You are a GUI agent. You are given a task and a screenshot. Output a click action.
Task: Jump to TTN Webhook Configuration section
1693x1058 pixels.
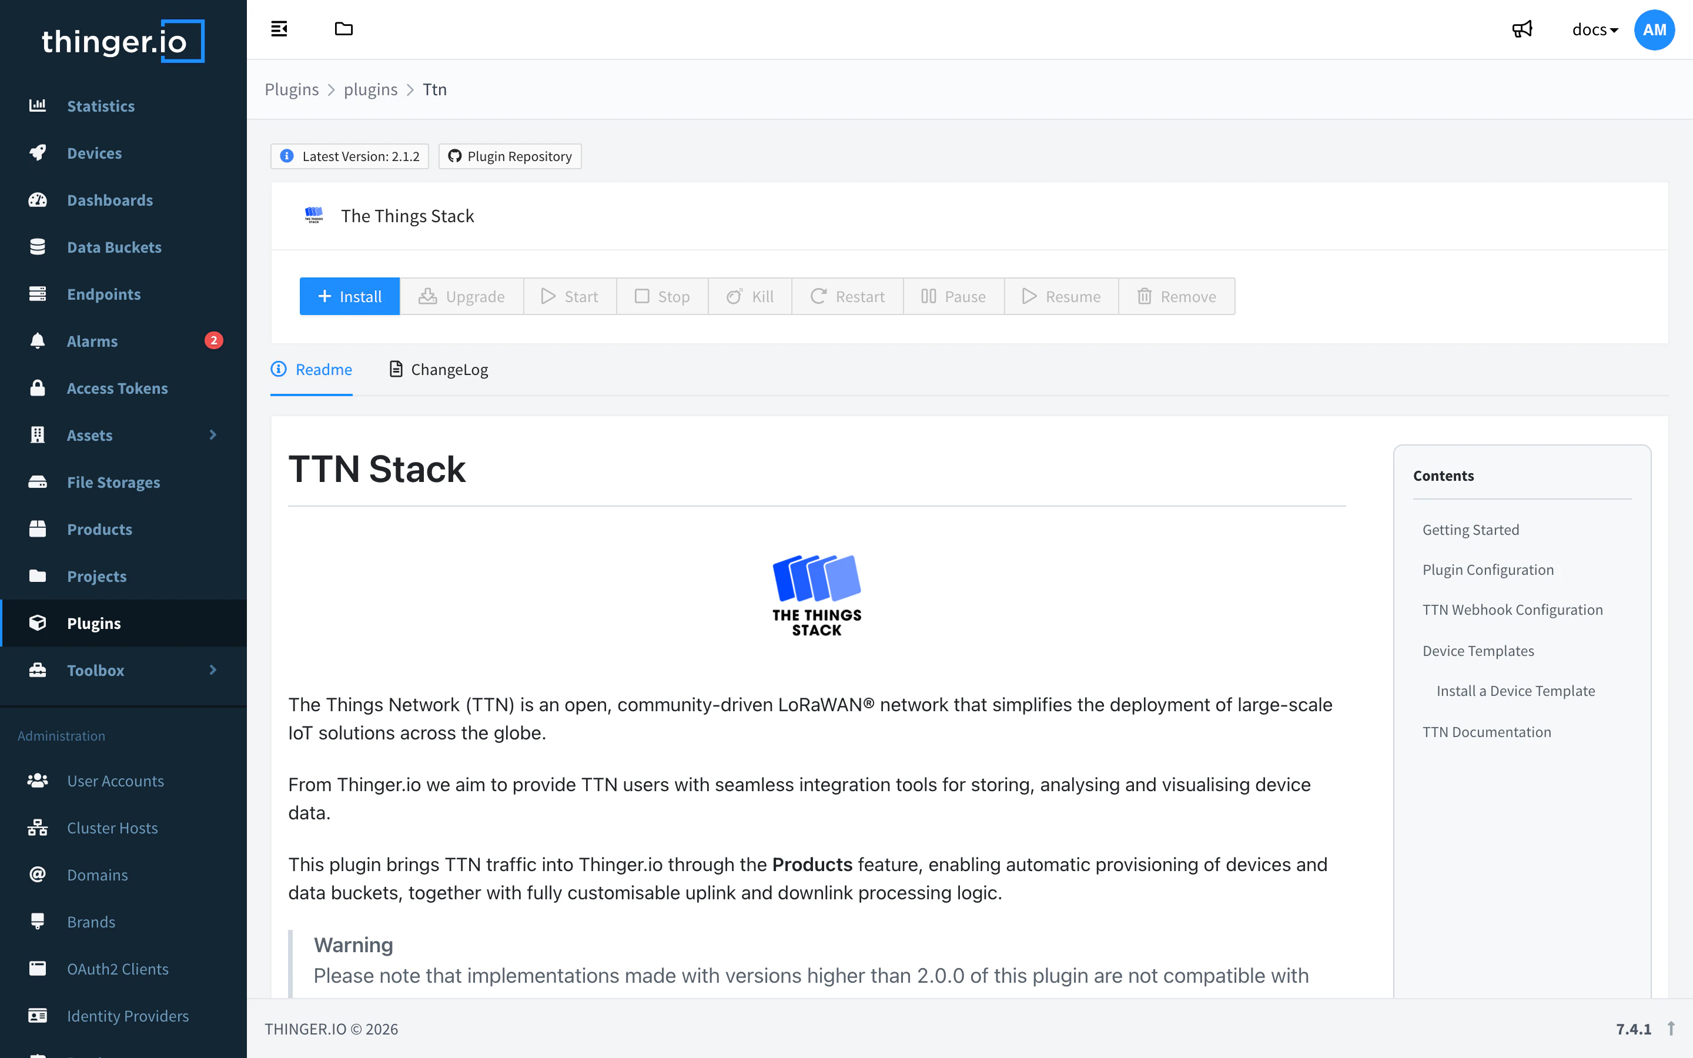click(x=1513, y=610)
